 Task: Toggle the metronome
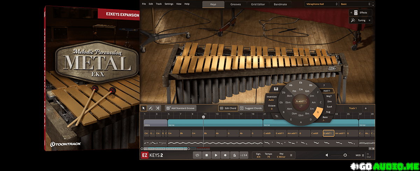[x=234, y=155]
